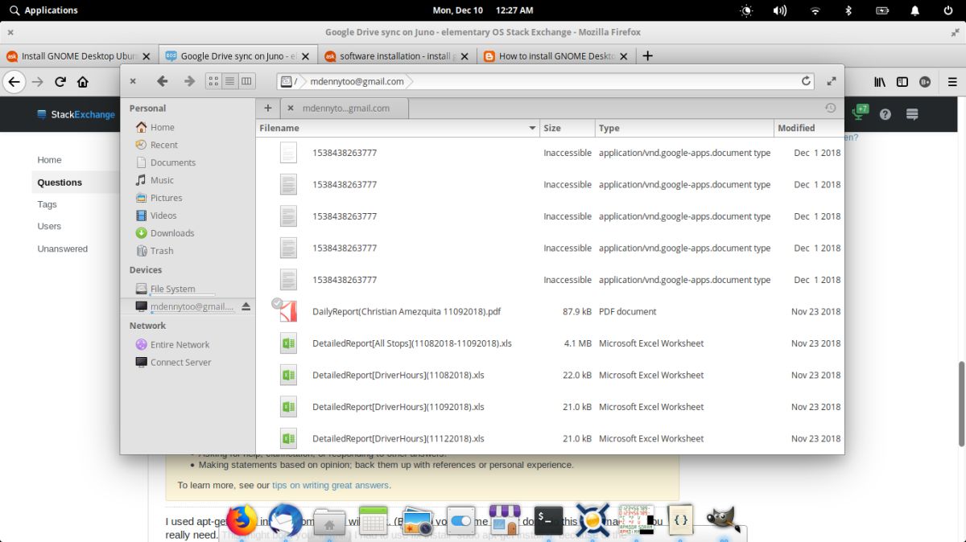Eject the mdennytoo@gmail Google Drive mount
Viewport: 966px width, 542px height.
click(246, 306)
